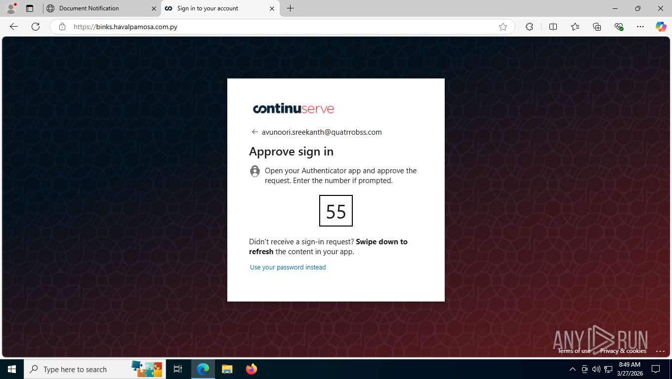Open Microsoft Edge from taskbar

point(203,369)
